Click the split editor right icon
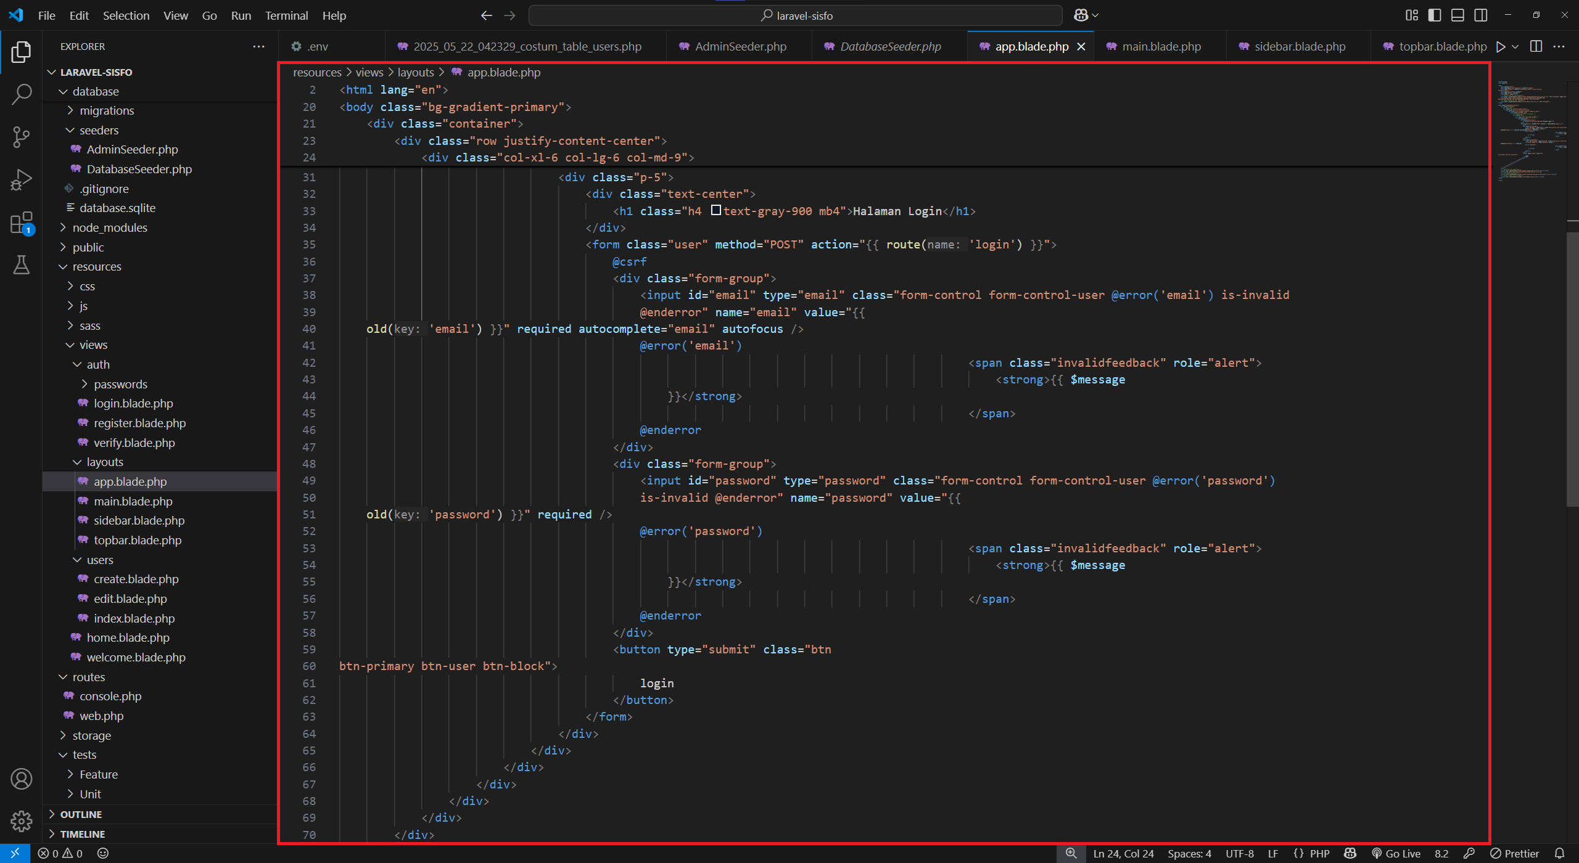This screenshot has width=1579, height=863. click(1536, 46)
